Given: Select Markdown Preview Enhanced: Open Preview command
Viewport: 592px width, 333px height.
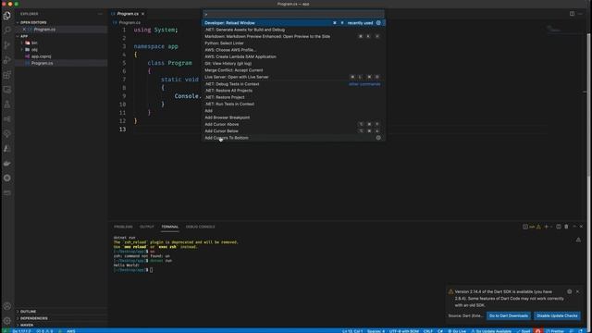Looking at the screenshot, I should 294,36.
